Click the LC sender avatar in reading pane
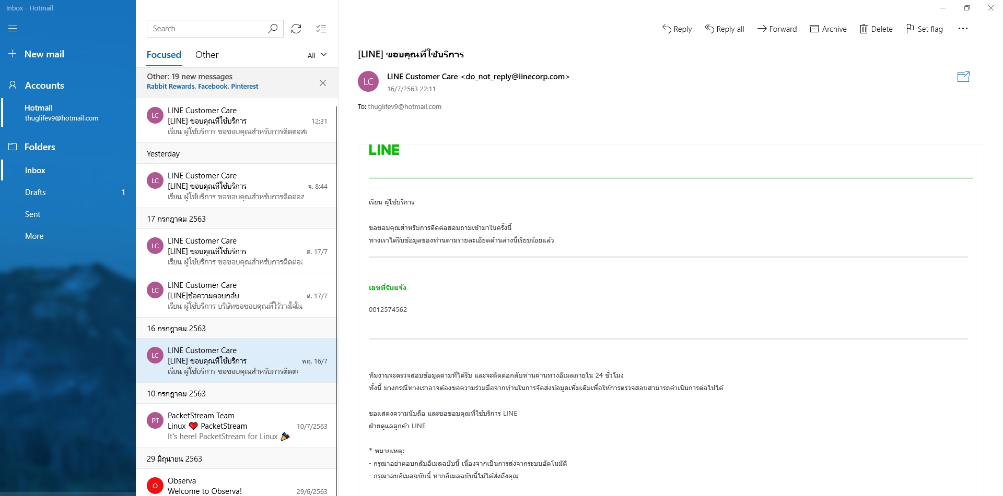Image resolution: width=1003 pixels, height=496 pixels. pos(368,81)
